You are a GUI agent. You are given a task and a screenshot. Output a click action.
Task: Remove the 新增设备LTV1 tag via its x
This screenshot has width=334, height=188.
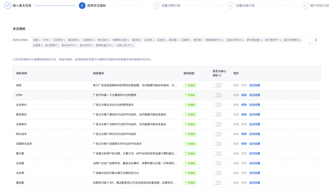point(113,46)
